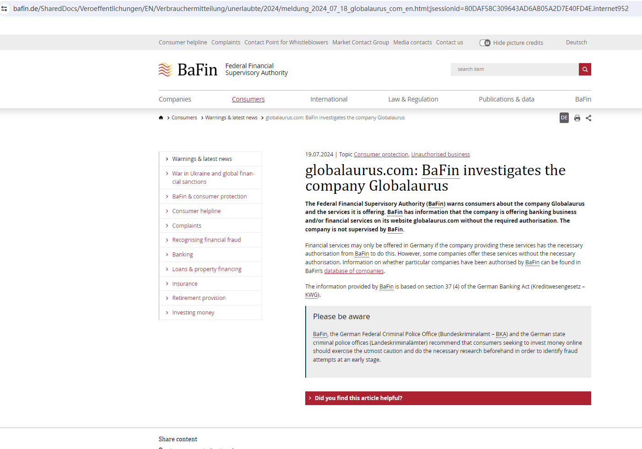Click the 'Federal Financial Supervisory Authority' tagline
The width and height of the screenshot is (642, 449).
click(256, 69)
